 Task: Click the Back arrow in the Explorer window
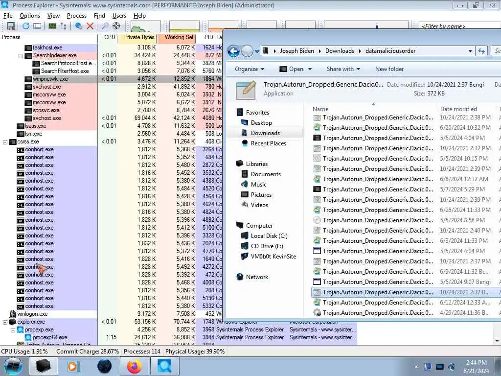coord(233,51)
